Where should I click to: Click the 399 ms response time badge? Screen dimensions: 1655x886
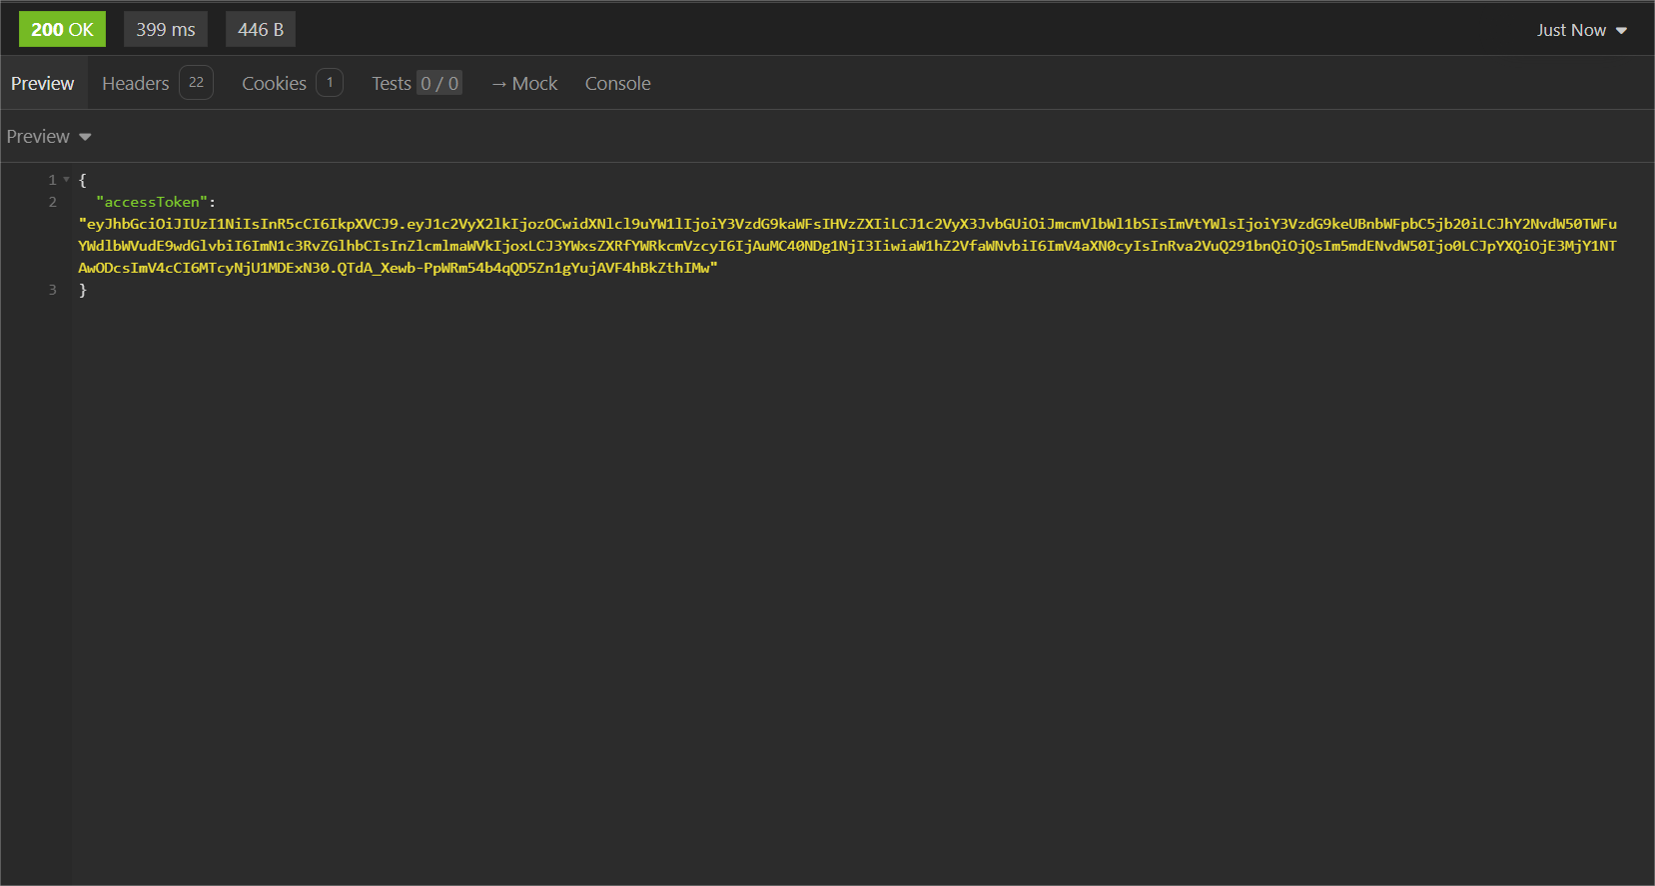coord(166,30)
